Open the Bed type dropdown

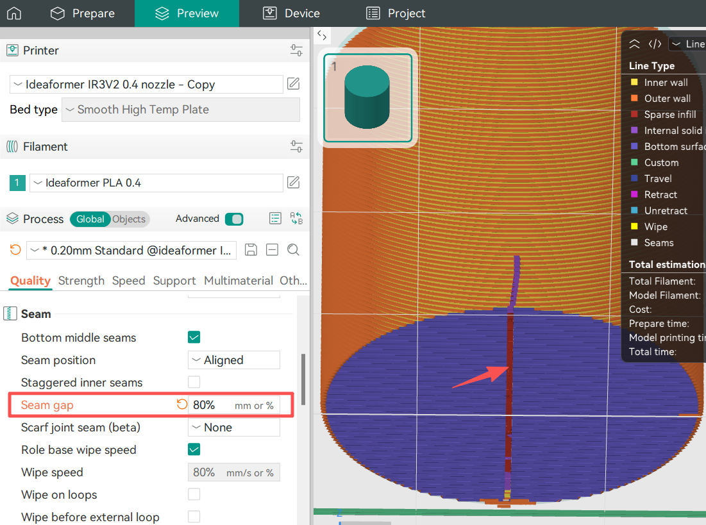(x=181, y=110)
